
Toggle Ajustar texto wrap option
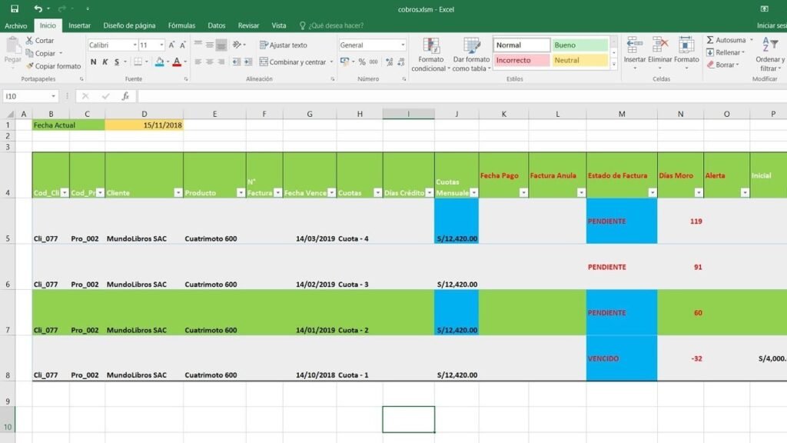[x=283, y=45]
